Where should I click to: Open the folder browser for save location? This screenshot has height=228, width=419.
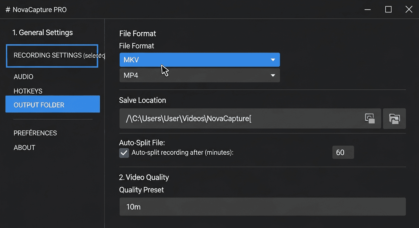pyautogui.click(x=394, y=118)
